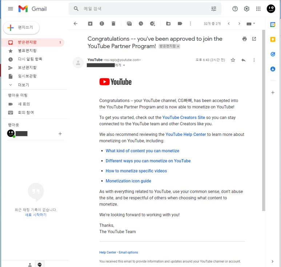This screenshot has height=267, width=281.
Task: Star the YouTube email
Action: point(233,60)
